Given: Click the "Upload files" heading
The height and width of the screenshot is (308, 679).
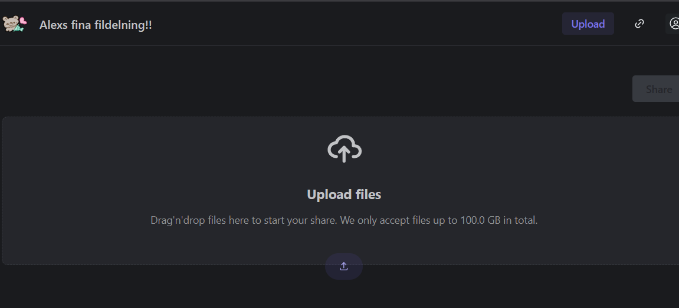Looking at the screenshot, I should pos(344,194).
